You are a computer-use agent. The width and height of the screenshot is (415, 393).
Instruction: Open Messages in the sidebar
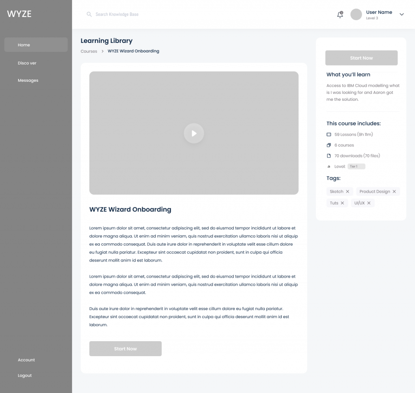[28, 81]
